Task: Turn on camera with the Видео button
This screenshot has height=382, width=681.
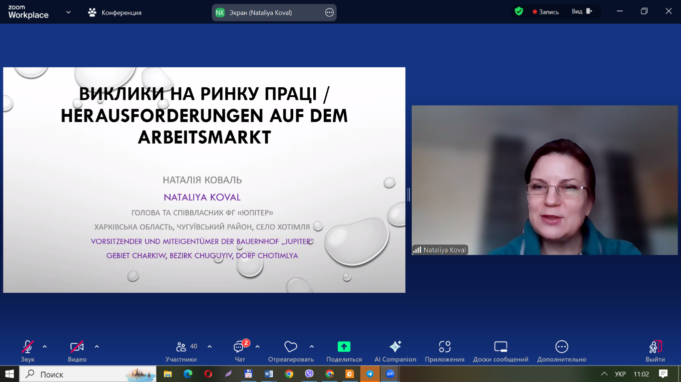Action: (x=77, y=351)
